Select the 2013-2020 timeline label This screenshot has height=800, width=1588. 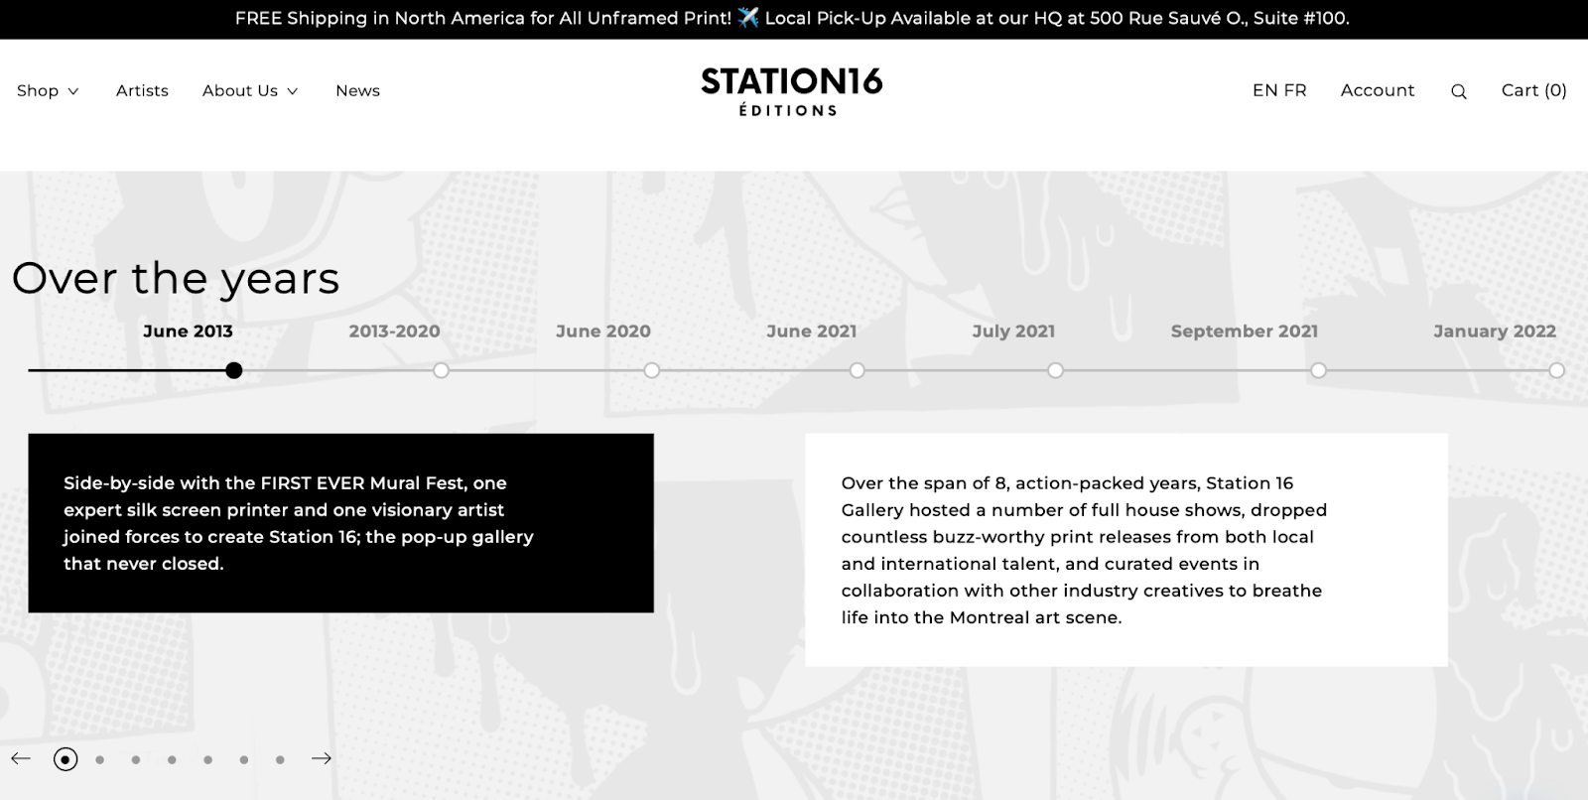pos(394,332)
